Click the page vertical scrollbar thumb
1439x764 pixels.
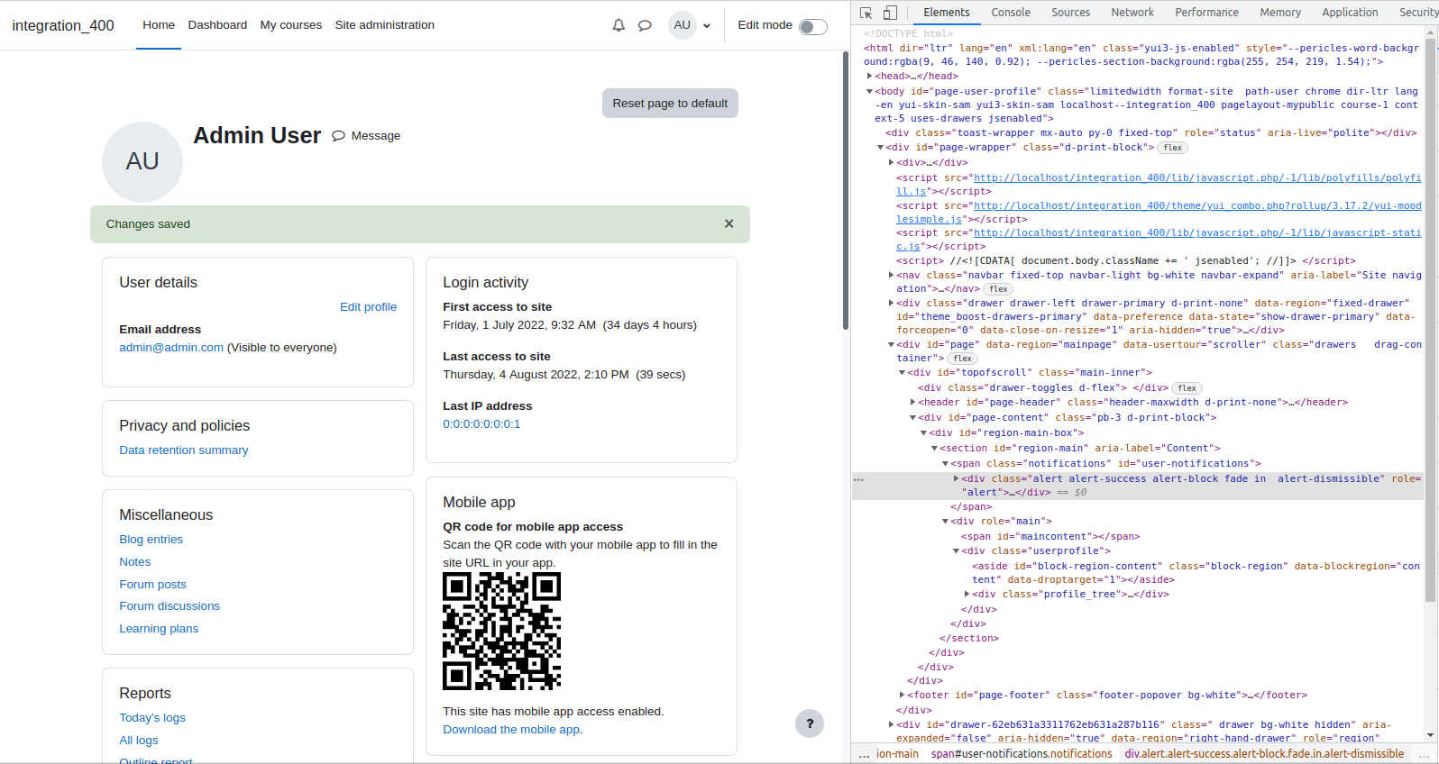click(x=845, y=191)
